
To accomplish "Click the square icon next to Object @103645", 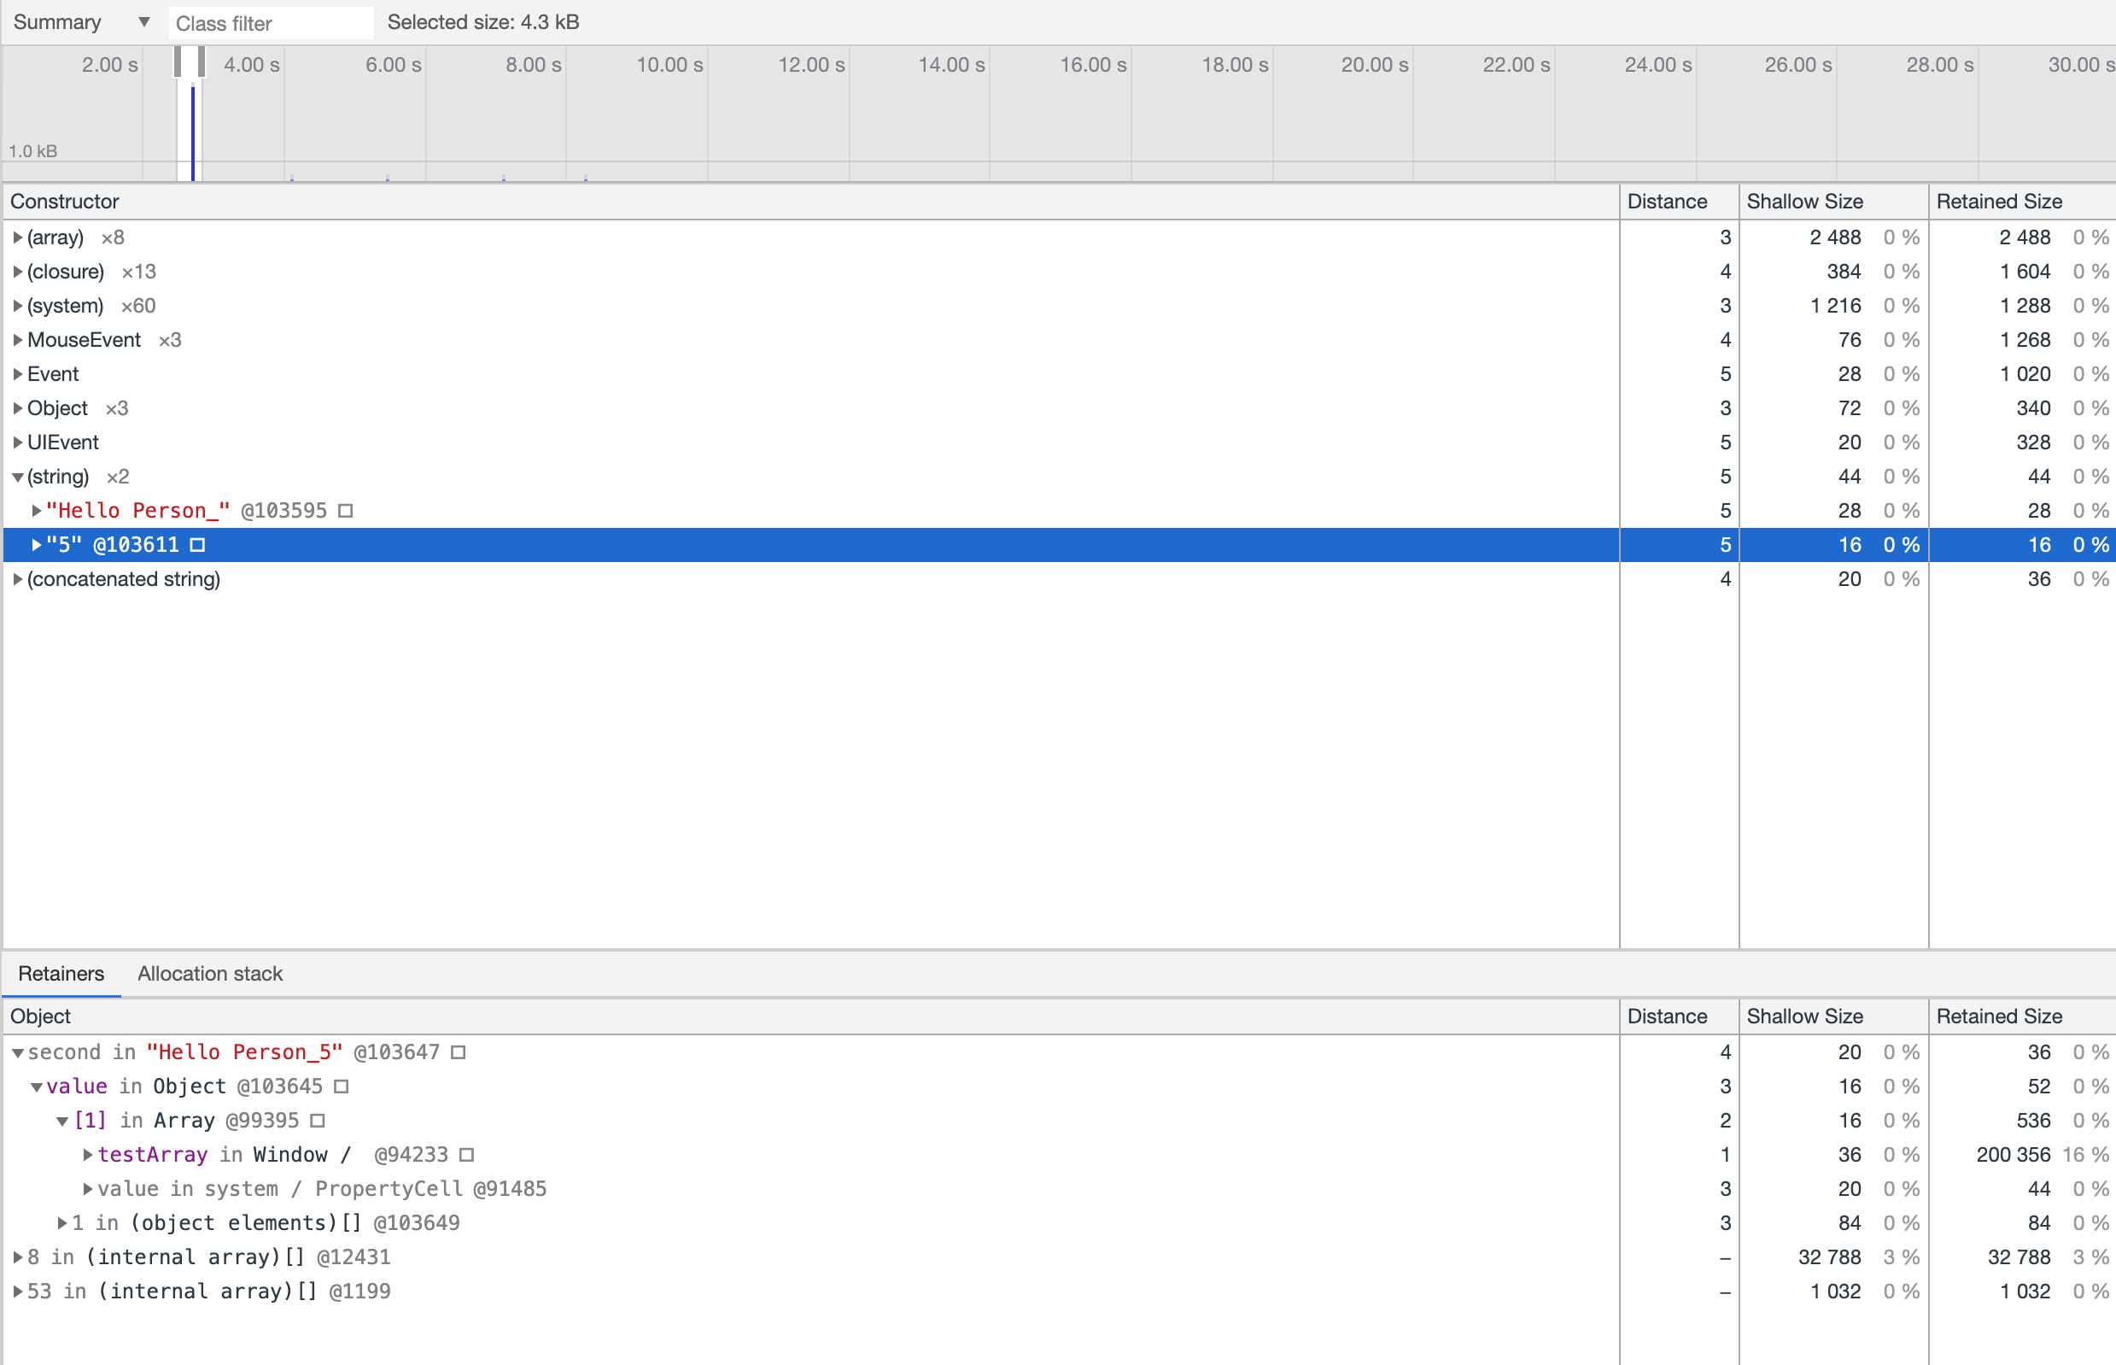I will (x=342, y=1087).
